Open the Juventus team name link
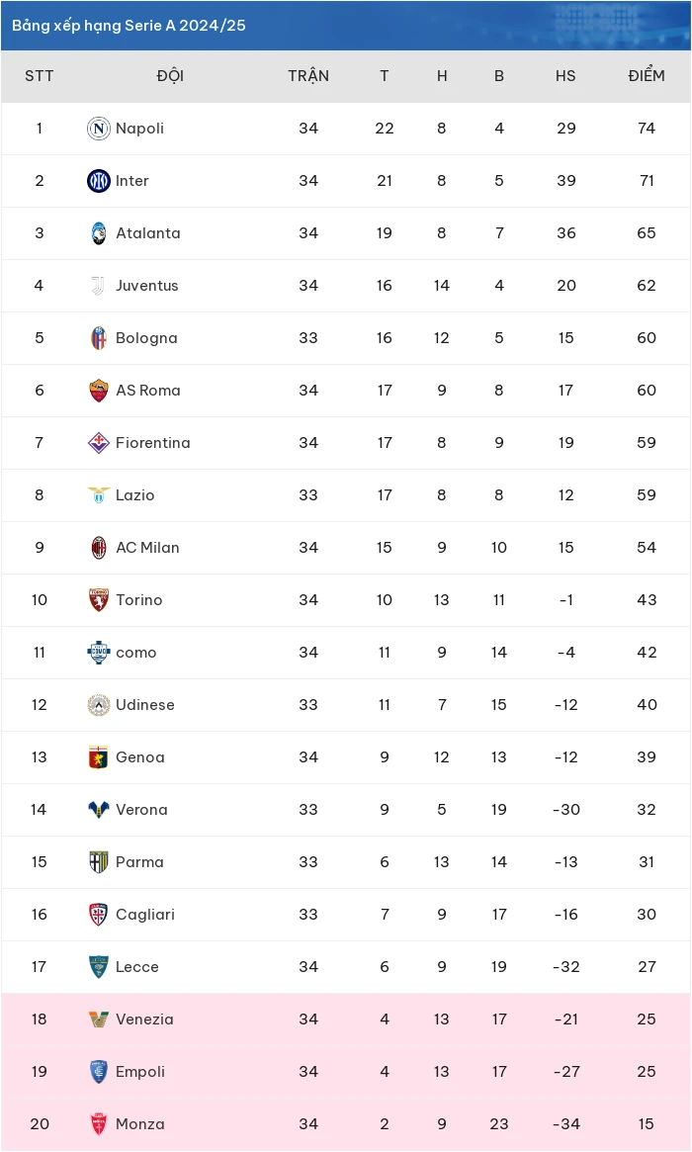The height and width of the screenshot is (1152, 692). 147,286
